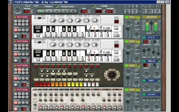Click the Rewind transport button
This screenshot has height=112, width=179.
[57, 11]
